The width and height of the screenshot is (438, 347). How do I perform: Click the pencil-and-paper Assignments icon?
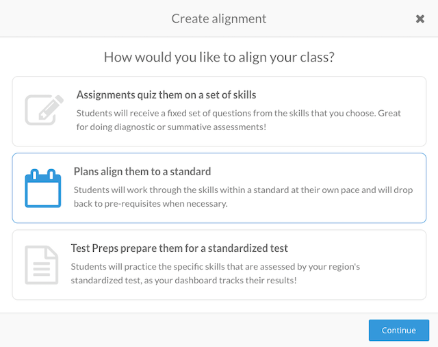(44, 110)
